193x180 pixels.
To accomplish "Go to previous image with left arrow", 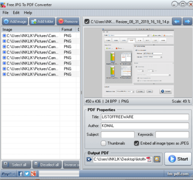I will 177,21.
